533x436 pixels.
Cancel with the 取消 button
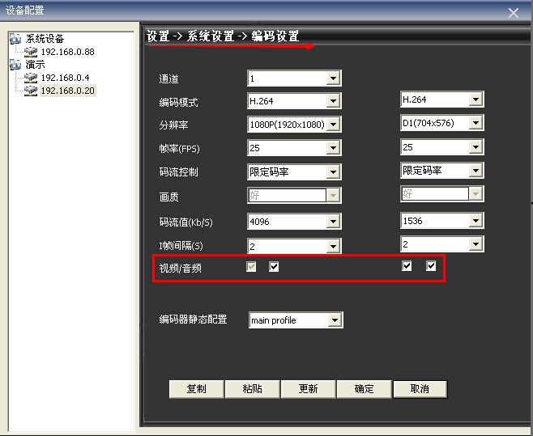[x=420, y=389]
